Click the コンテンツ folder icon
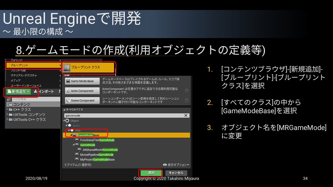This screenshot has width=333, height=187. 10,105
